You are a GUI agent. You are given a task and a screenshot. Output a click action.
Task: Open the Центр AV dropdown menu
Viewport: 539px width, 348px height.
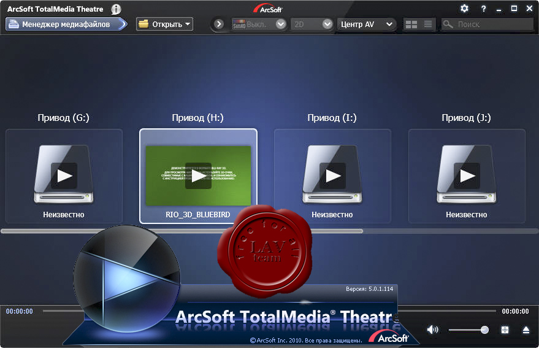(x=367, y=24)
